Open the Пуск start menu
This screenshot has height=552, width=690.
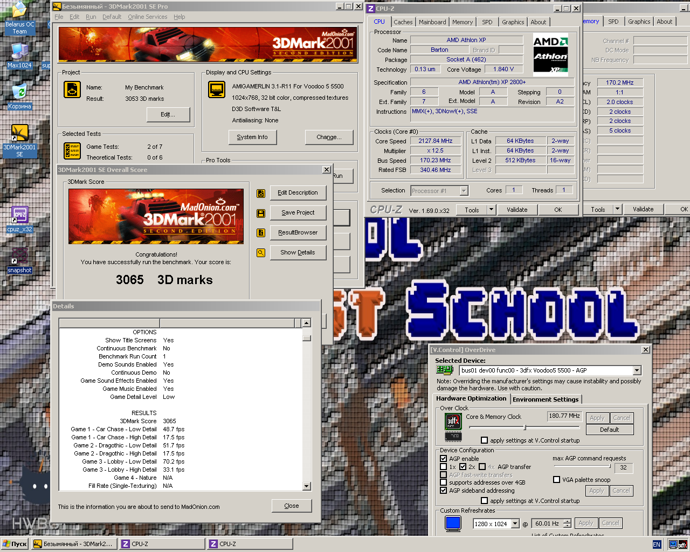tap(15, 544)
